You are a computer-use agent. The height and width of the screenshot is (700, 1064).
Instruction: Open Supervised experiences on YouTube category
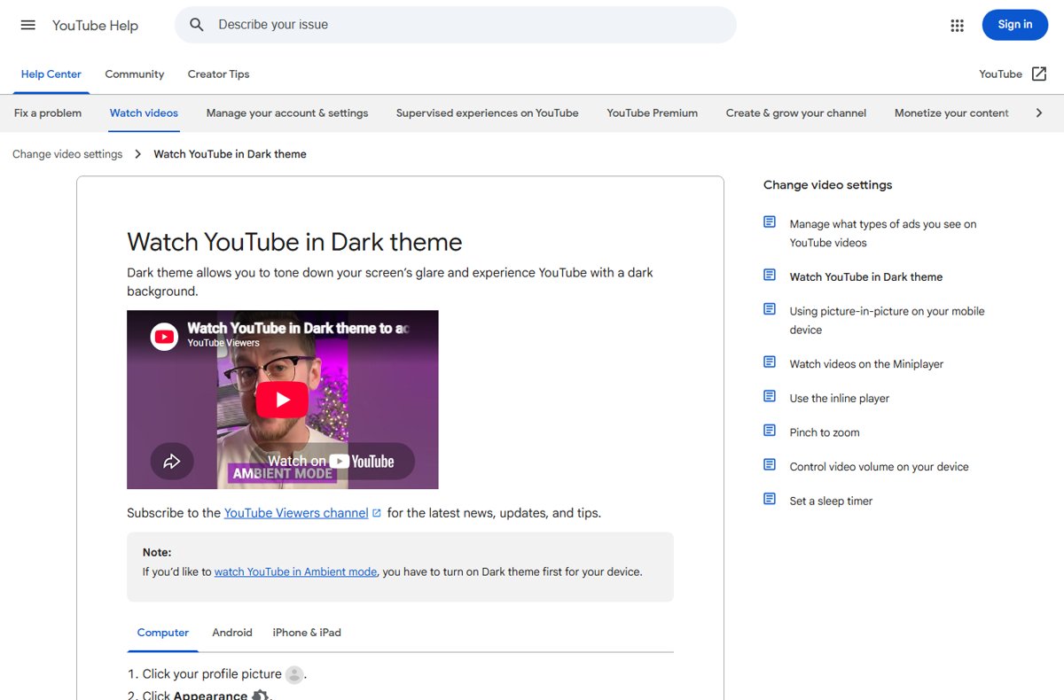click(x=488, y=113)
